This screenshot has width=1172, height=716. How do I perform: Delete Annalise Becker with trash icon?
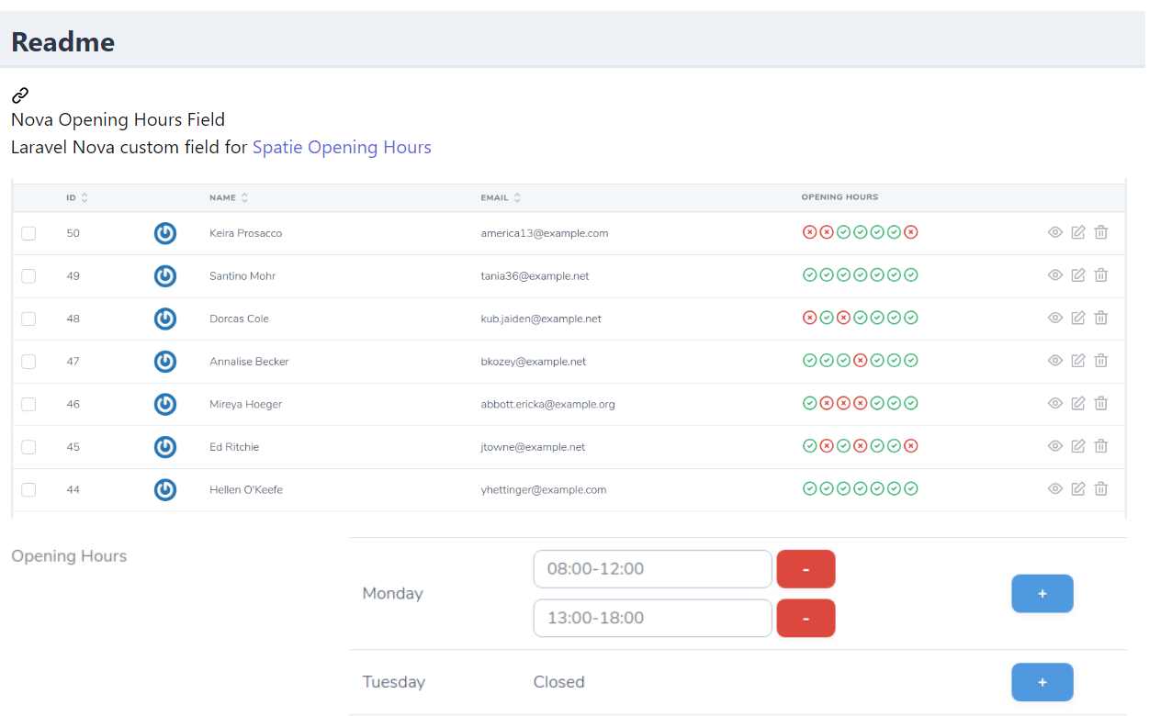(x=1101, y=361)
